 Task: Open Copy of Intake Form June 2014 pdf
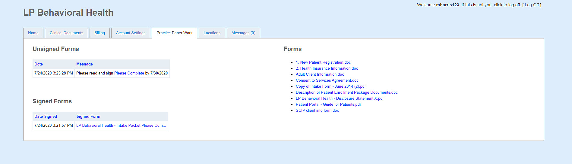pos(331,87)
